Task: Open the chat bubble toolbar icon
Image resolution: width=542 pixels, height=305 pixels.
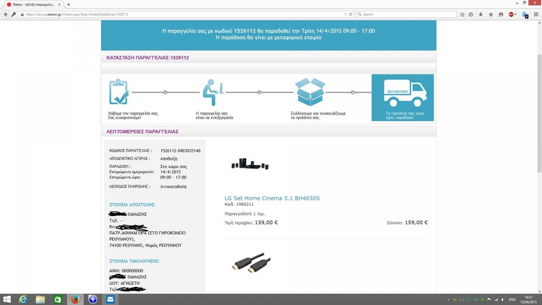Action: tap(500, 14)
